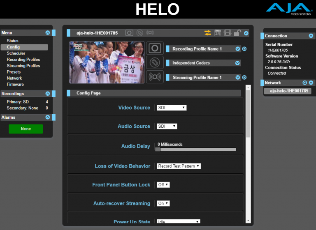Open the Network panel gear icon

(305, 83)
